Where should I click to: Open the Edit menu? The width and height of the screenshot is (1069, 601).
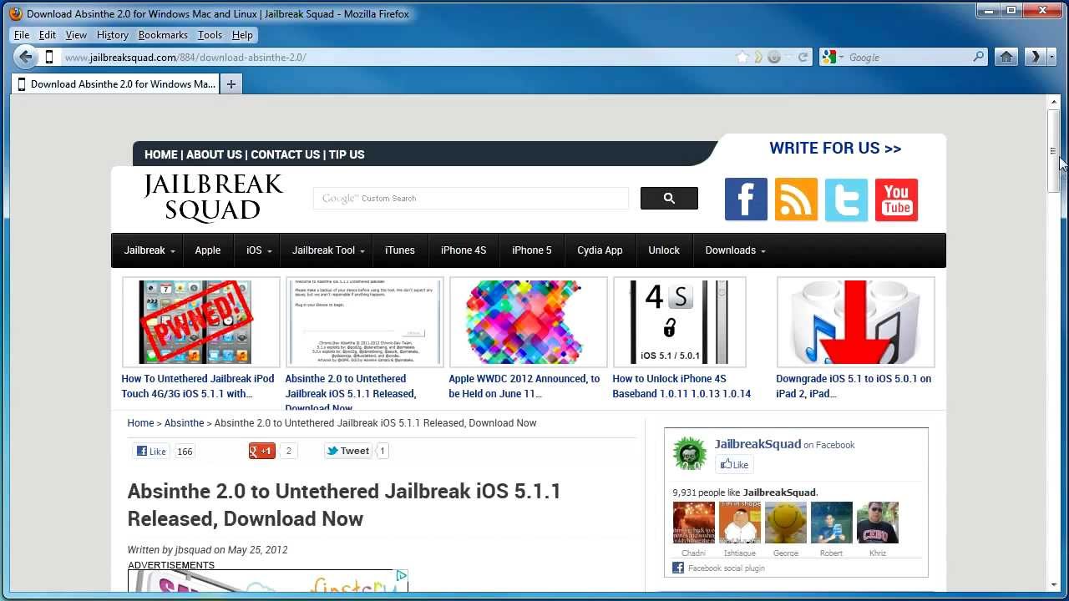tap(48, 35)
